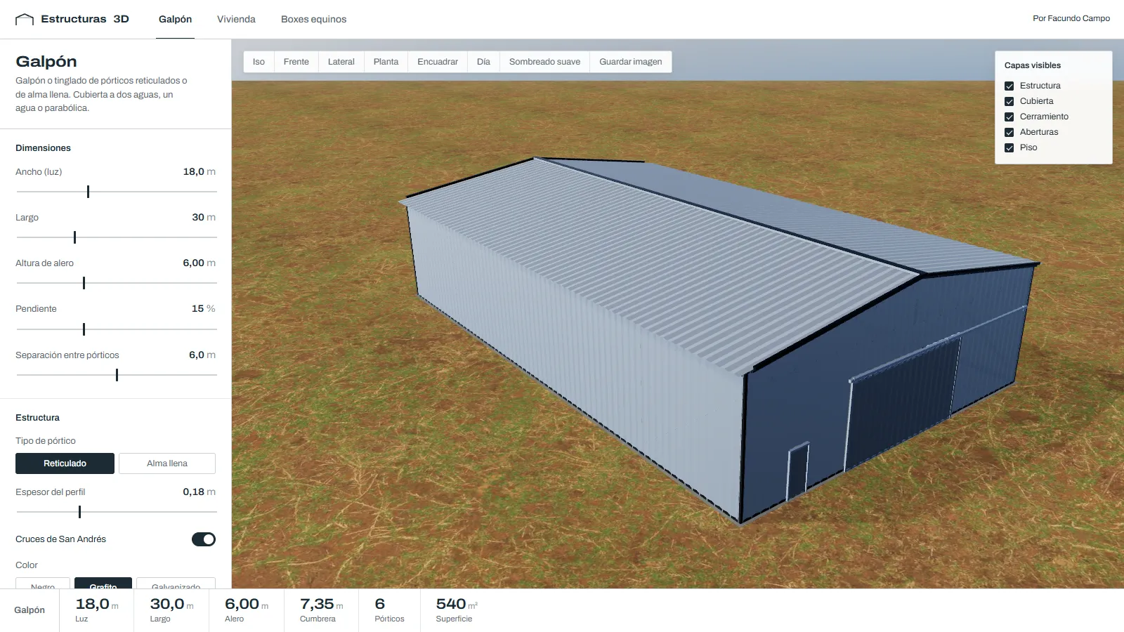Screen dimensions: 1124x632
Task: Click the Galpón label in footer bar
Action: pos(30,610)
